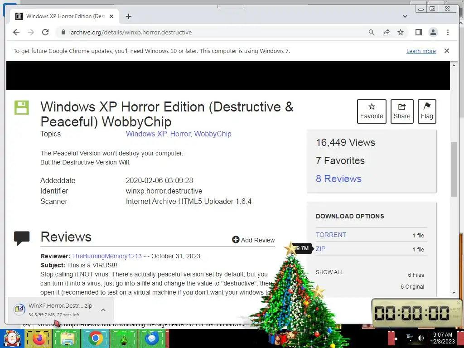The image size is (464, 348).
Task: Click the volume speaker tray icon
Action: point(421,338)
